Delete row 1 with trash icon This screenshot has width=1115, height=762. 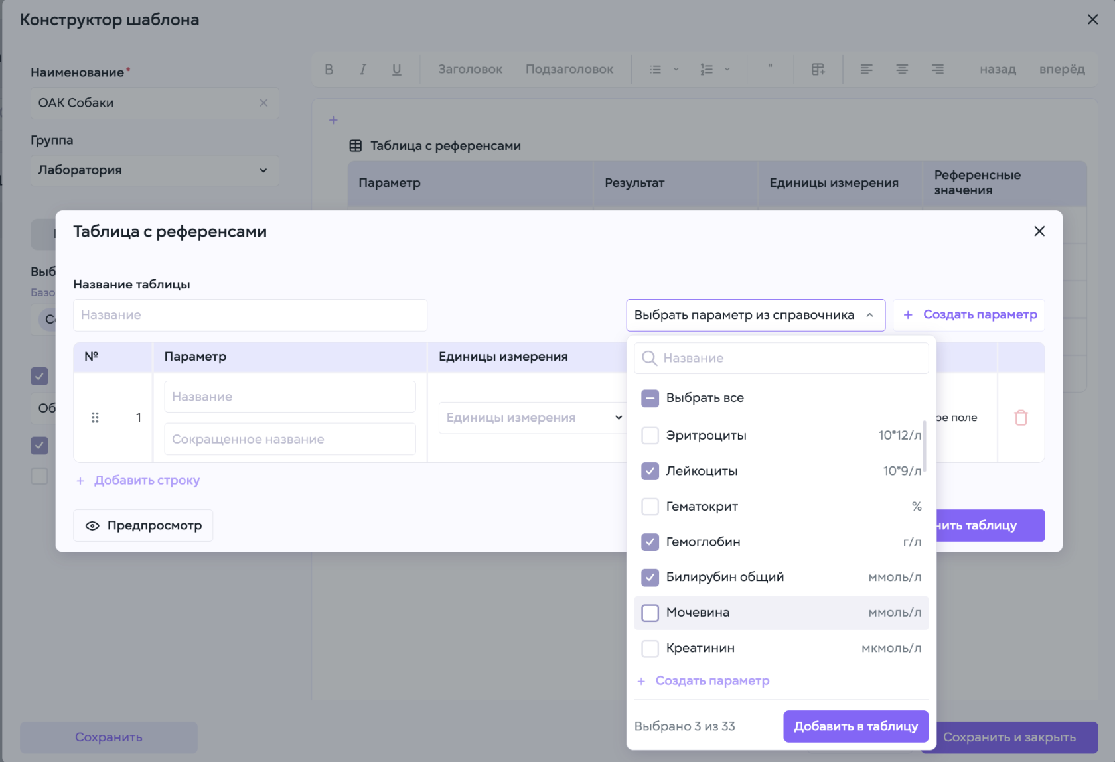1021,417
